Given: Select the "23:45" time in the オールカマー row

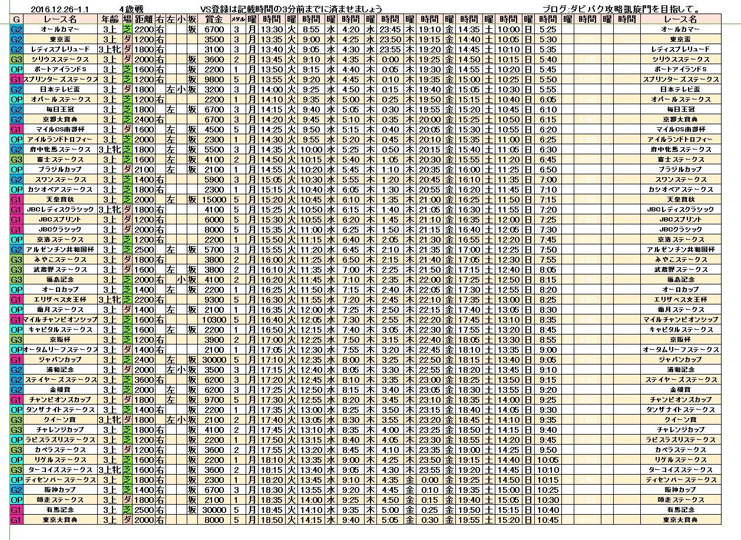Looking at the screenshot, I should tap(390, 29).
